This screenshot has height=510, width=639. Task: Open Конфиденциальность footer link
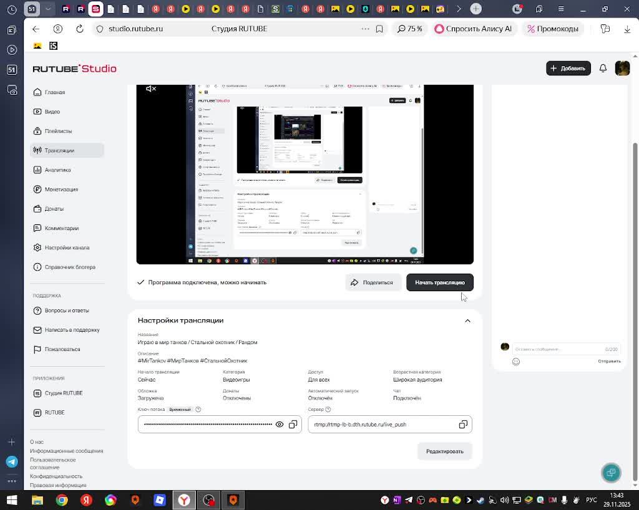pyautogui.click(x=56, y=476)
